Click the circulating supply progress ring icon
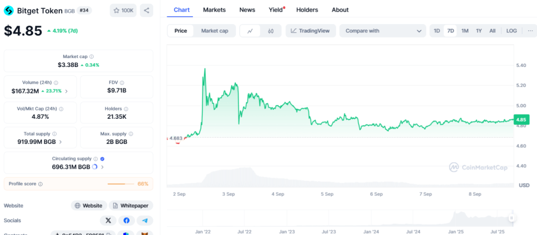Viewport: 537px width, 235px height. click(x=95, y=167)
